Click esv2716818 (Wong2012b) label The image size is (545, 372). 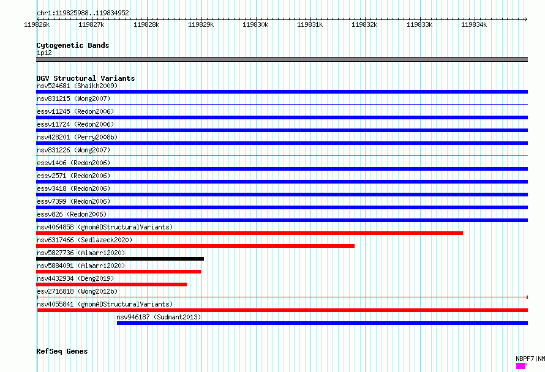77,291
